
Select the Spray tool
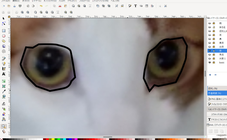(4, 109)
